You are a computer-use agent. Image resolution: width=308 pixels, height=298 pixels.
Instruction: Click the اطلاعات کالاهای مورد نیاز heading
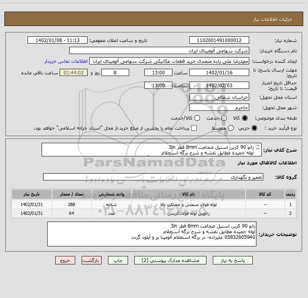(267, 163)
